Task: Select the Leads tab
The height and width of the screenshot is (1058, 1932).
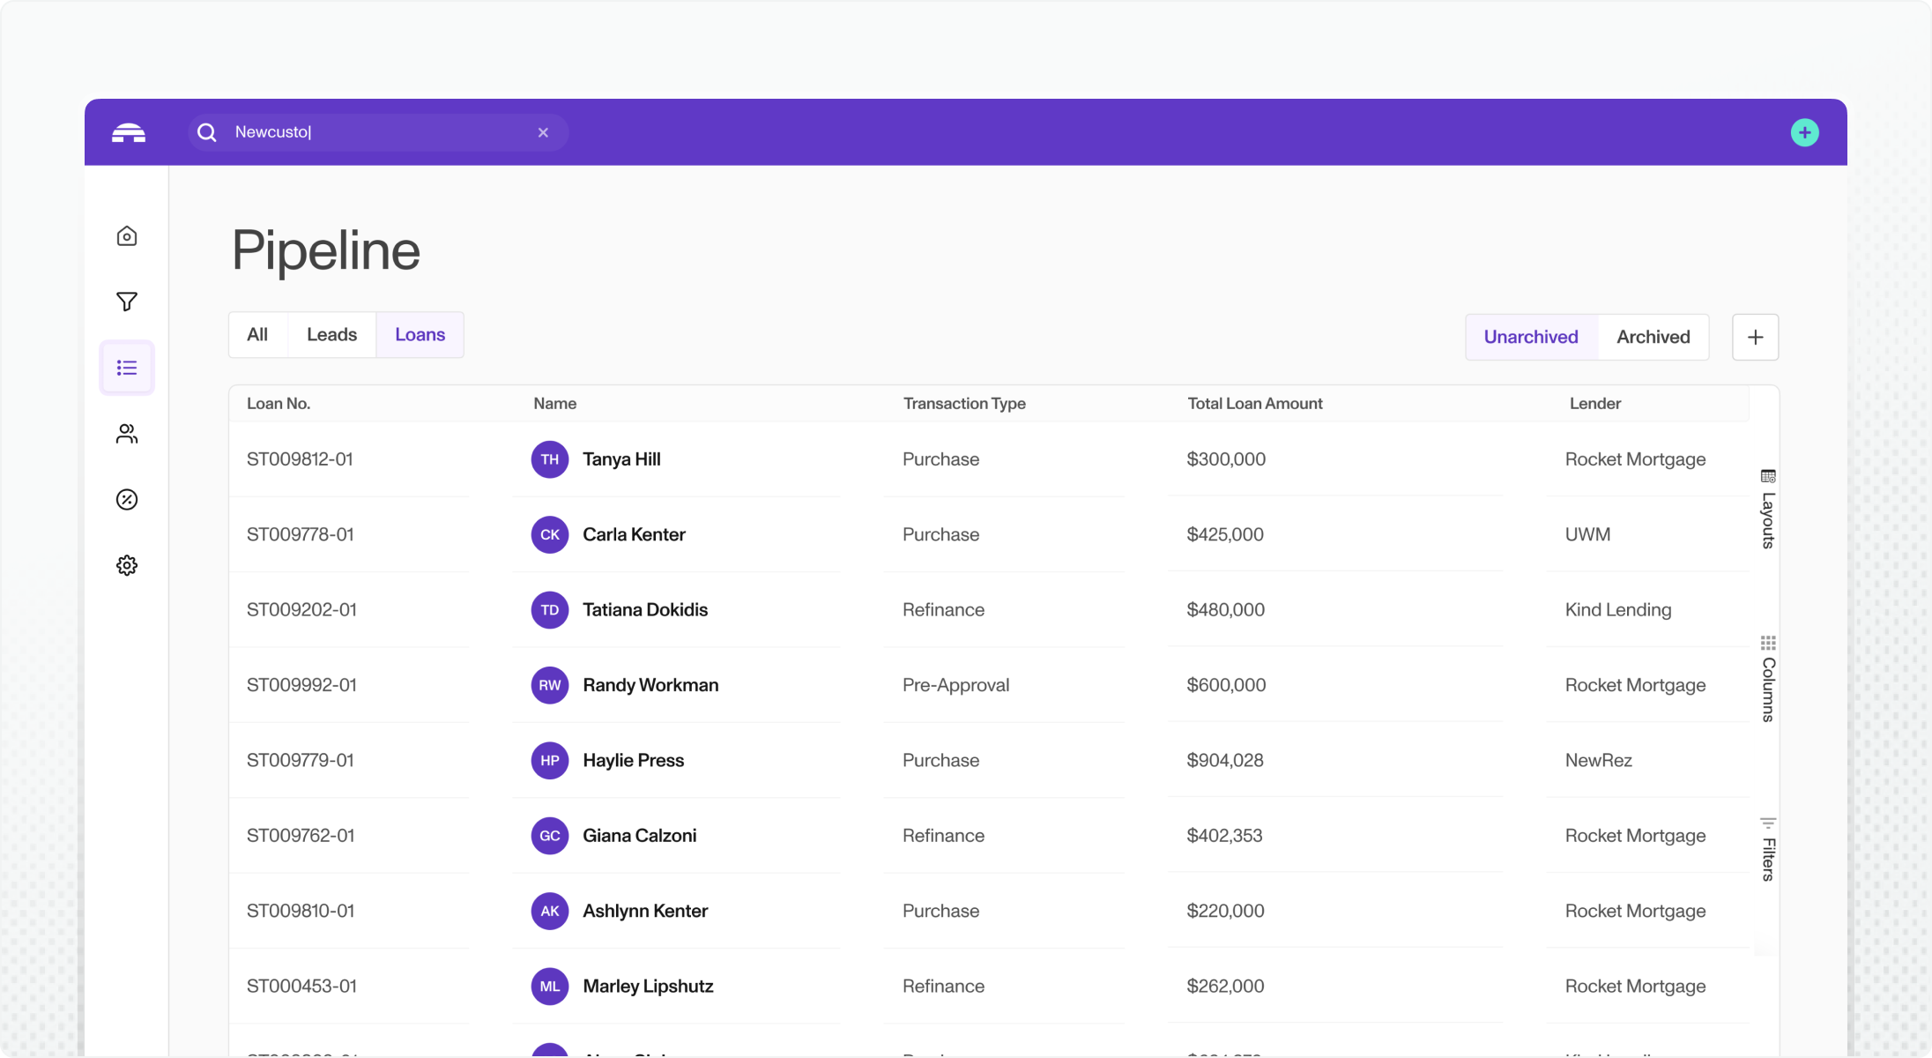Action: click(331, 335)
